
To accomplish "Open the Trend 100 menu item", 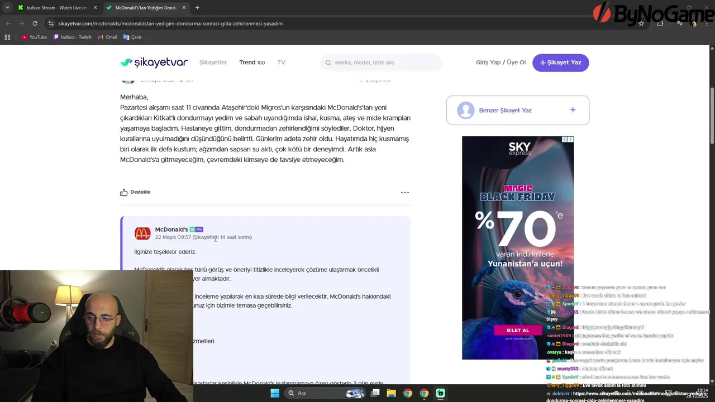I will (x=252, y=63).
